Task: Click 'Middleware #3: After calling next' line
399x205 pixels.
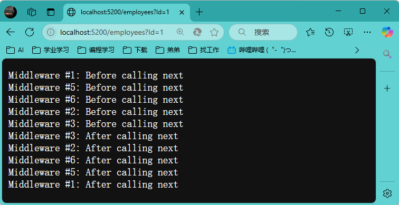Action: coord(93,136)
